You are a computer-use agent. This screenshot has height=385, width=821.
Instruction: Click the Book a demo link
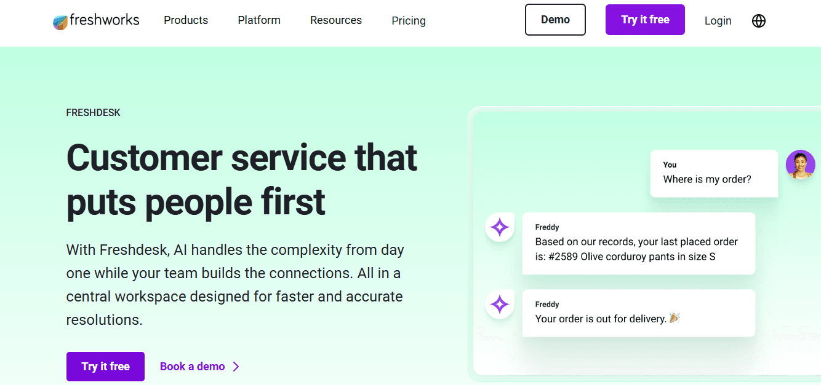click(x=192, y=366)
